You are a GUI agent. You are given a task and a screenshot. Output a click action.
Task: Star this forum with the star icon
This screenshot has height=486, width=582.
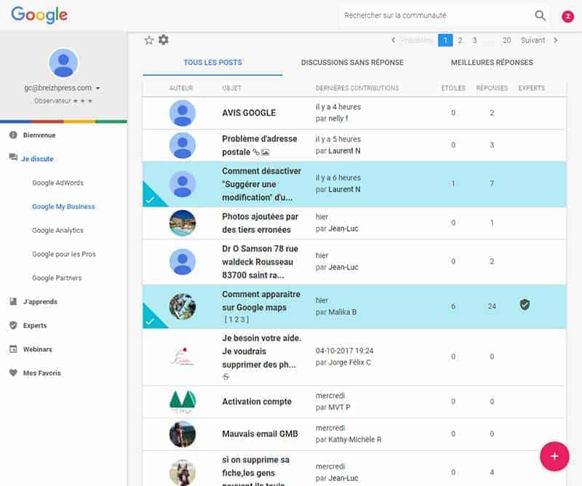pyautogui.click(x=149, y=40)
